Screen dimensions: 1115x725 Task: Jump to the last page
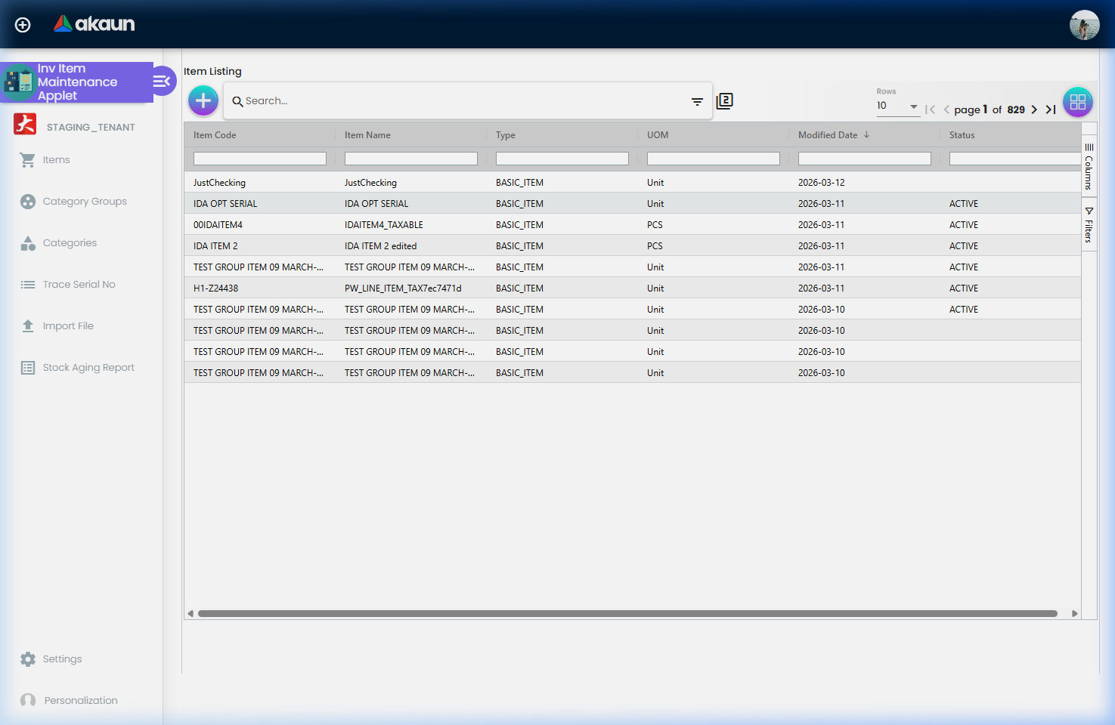(1051, 110)
